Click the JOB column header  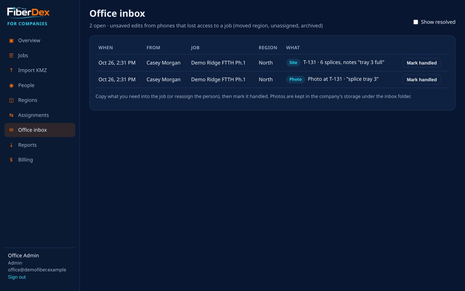[x=195, y=48]
